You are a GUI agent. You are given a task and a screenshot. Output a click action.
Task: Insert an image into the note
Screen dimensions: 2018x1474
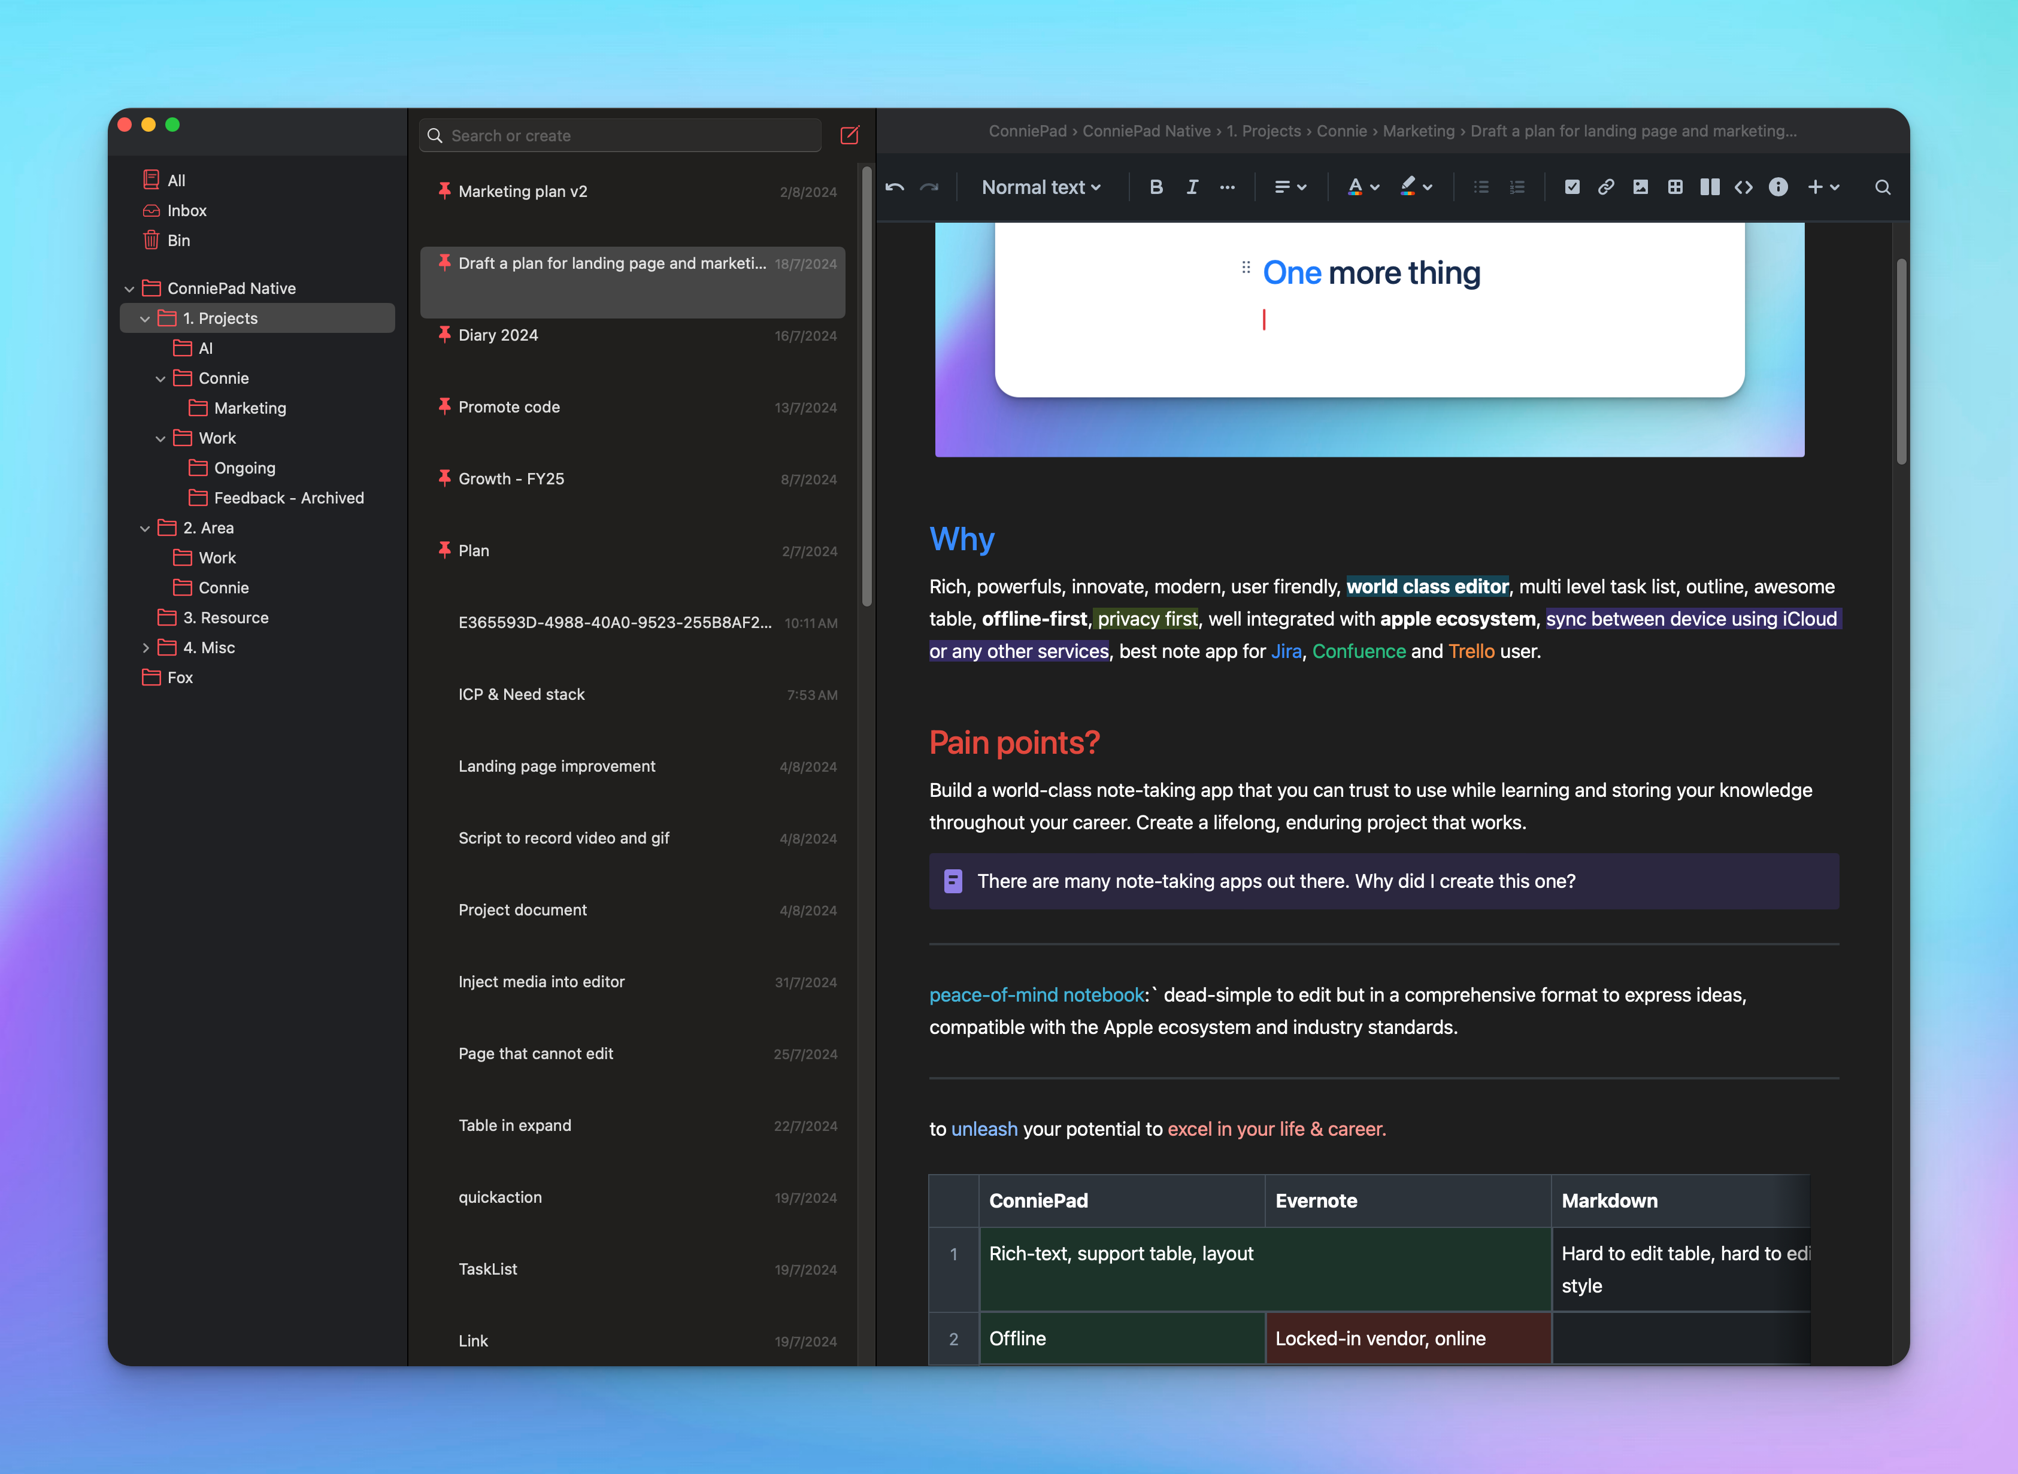tap(1641, 187)
